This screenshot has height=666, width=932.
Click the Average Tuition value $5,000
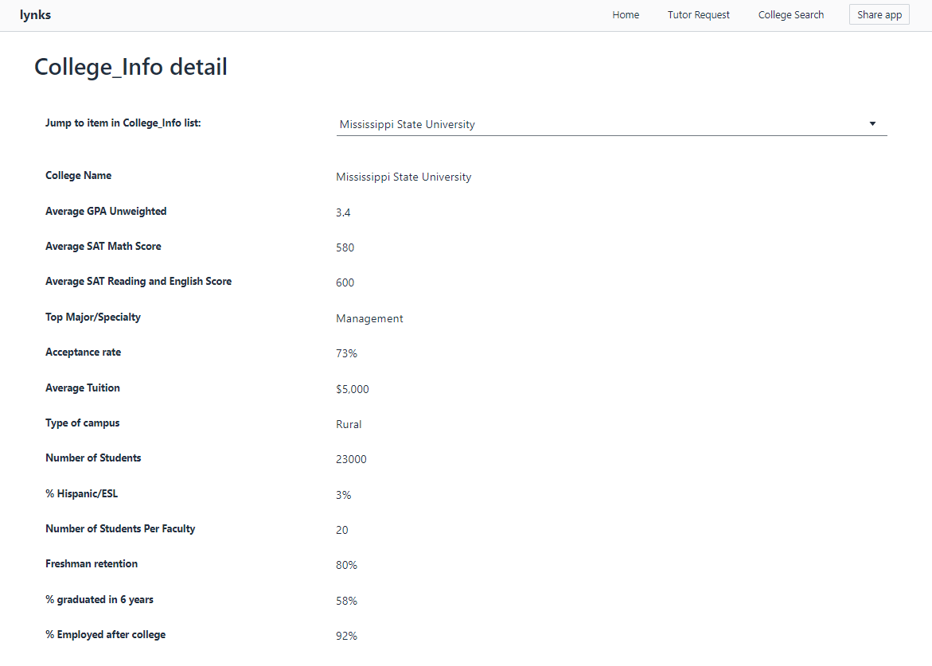point(352,389)
